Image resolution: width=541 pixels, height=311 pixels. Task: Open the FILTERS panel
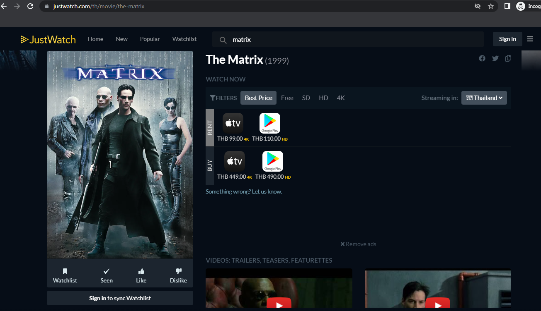(223, 98)
